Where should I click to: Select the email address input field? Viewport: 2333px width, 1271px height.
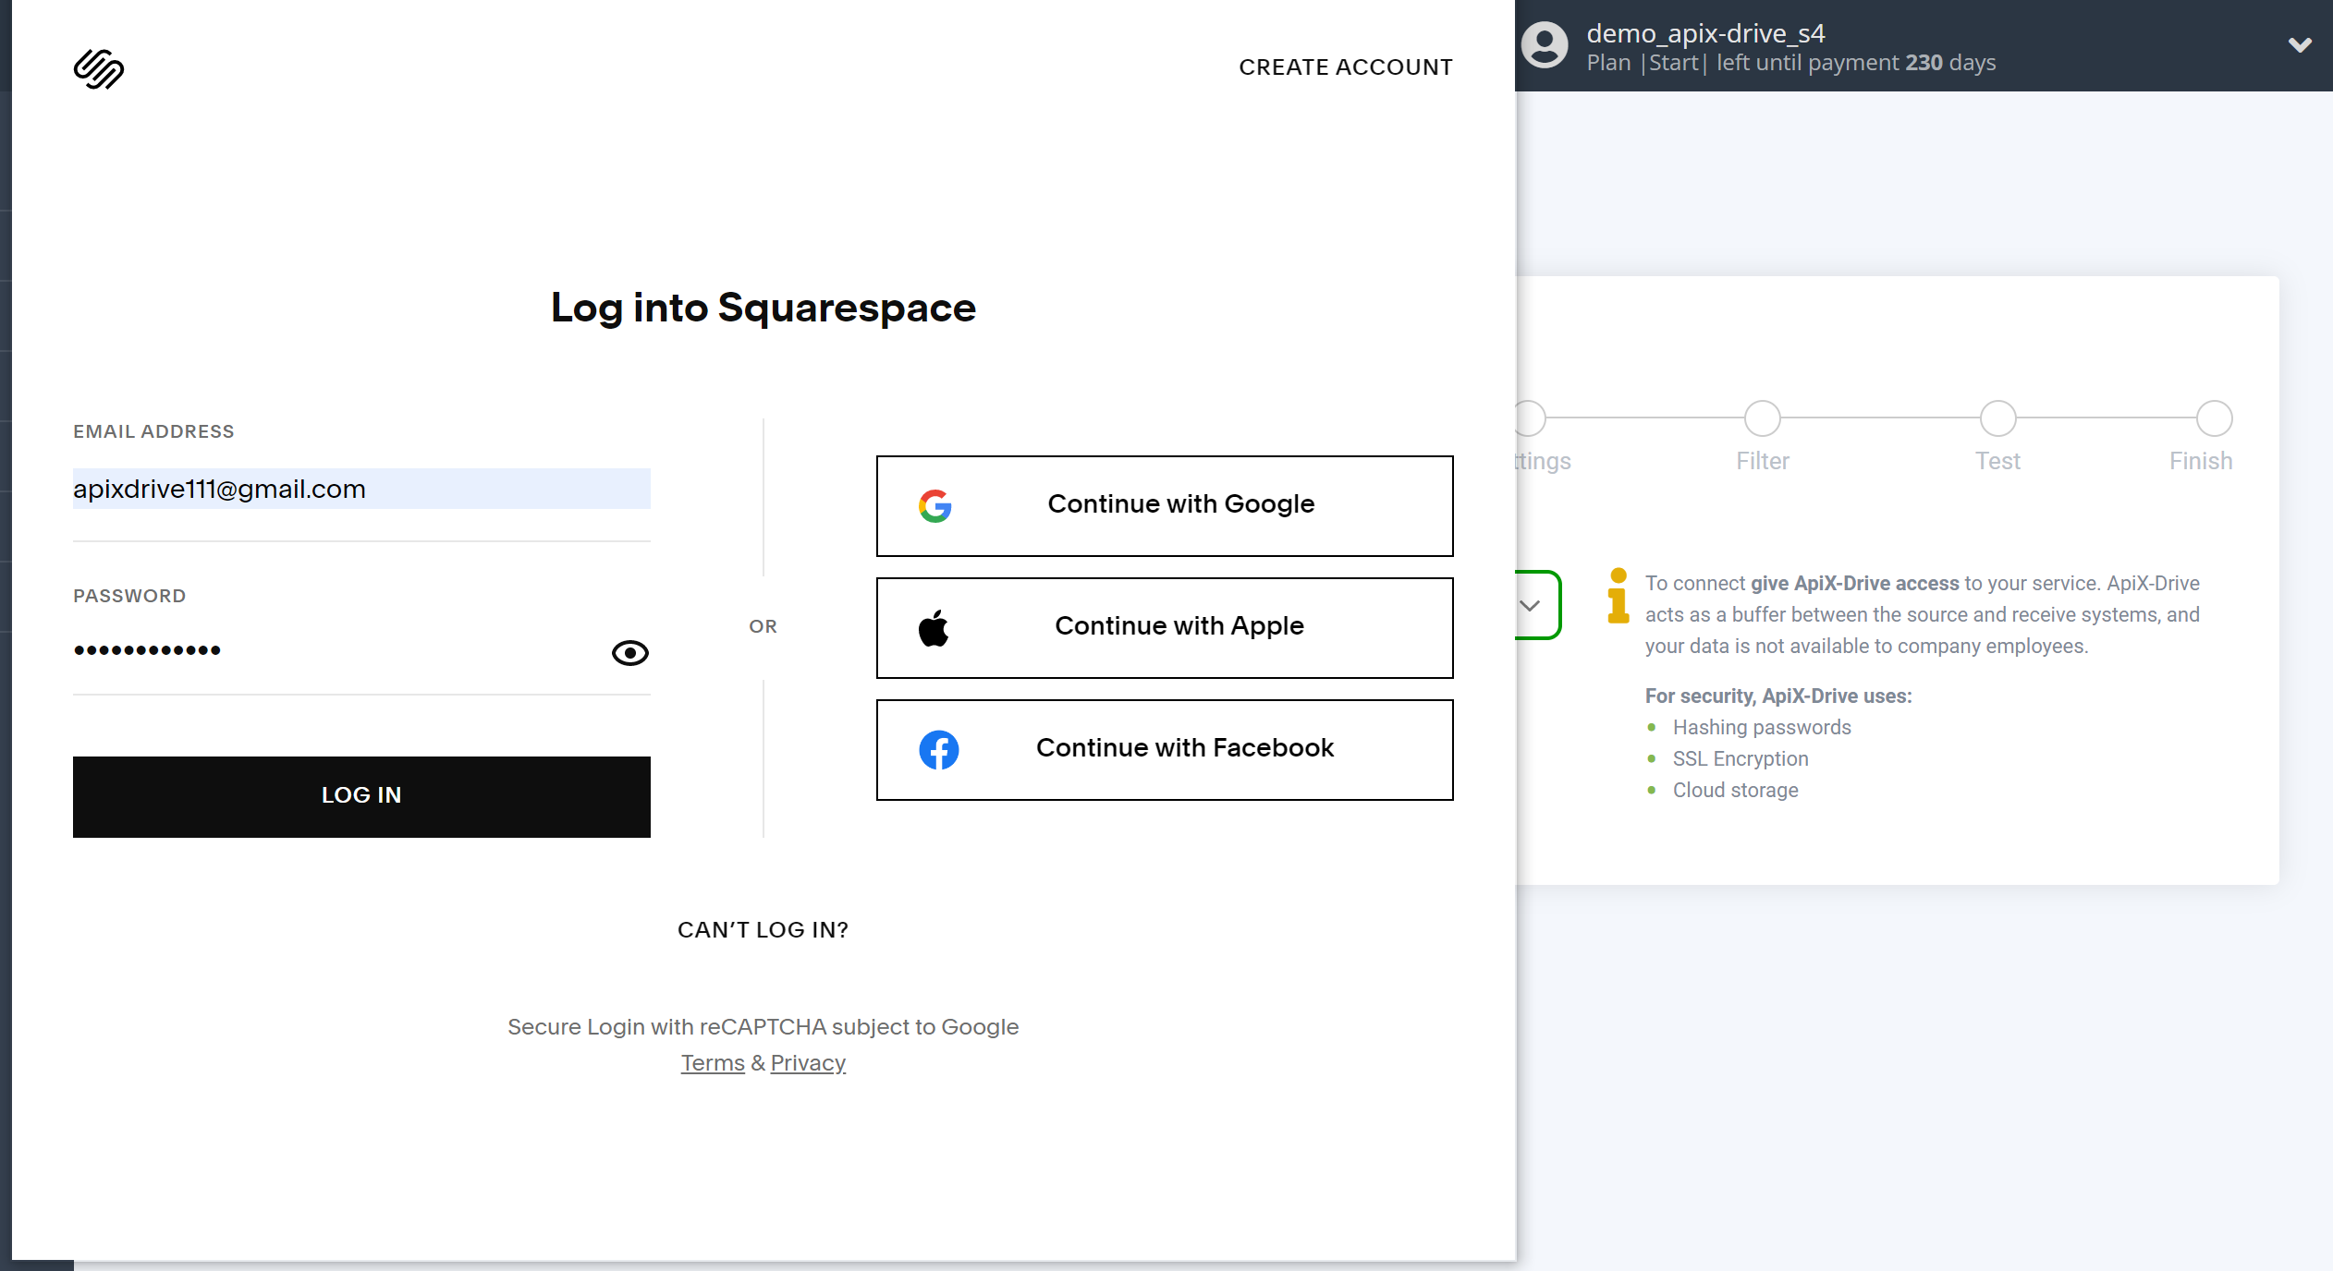pos(360,489)
